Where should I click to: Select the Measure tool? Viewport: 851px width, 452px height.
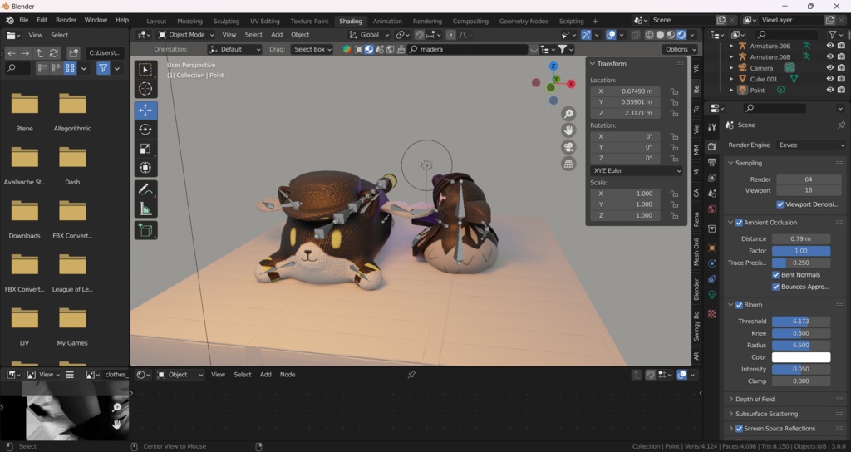tap(145, 209)
